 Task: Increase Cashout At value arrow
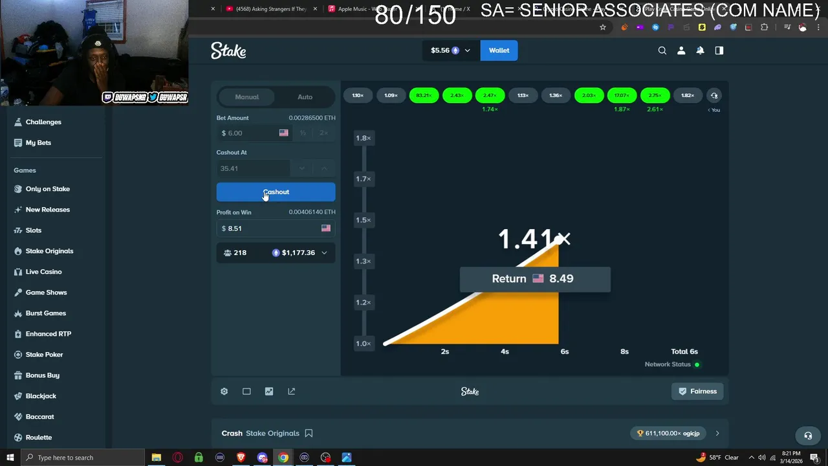pyautogui.click(x=324, y=168)
